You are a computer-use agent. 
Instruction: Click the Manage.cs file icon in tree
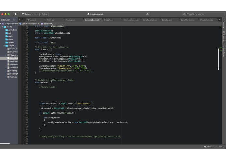click(8, 64)
